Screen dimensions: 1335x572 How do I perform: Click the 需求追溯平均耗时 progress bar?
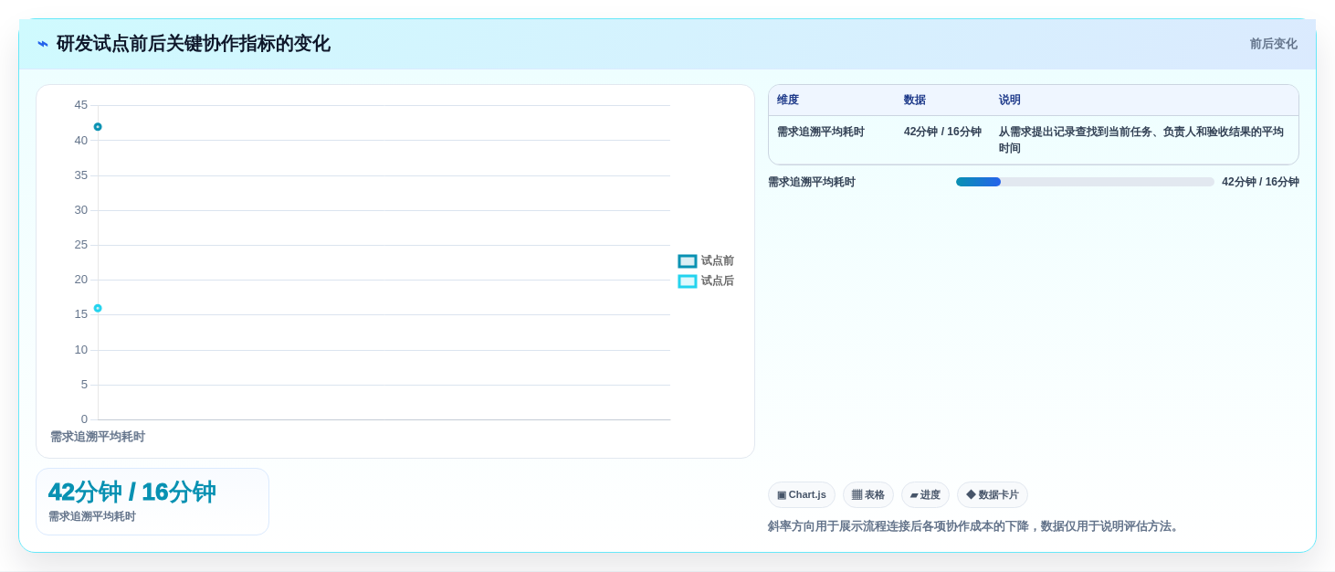(1085, 182)
